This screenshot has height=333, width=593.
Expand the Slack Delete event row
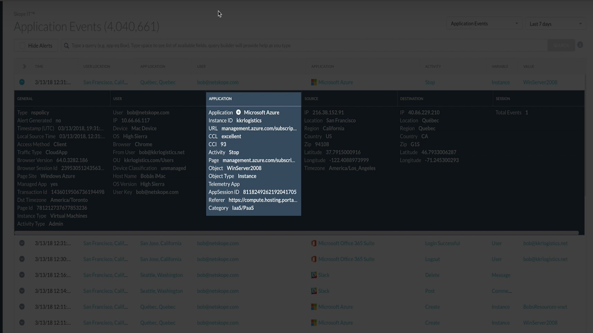tap(22, 275)
